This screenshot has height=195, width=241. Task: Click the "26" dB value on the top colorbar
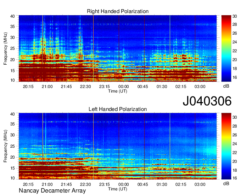point(235,33)
